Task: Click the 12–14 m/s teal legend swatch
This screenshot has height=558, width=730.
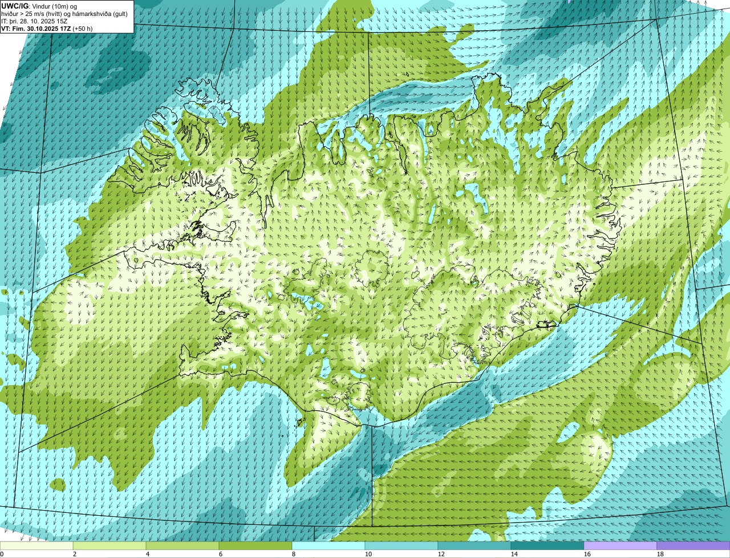Action: [474, 545]
